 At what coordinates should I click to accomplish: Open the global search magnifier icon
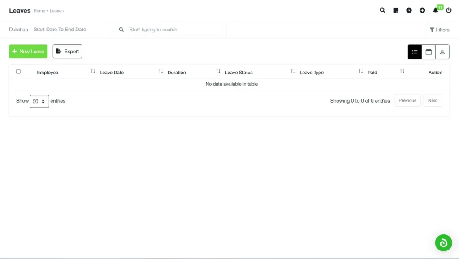382,10
